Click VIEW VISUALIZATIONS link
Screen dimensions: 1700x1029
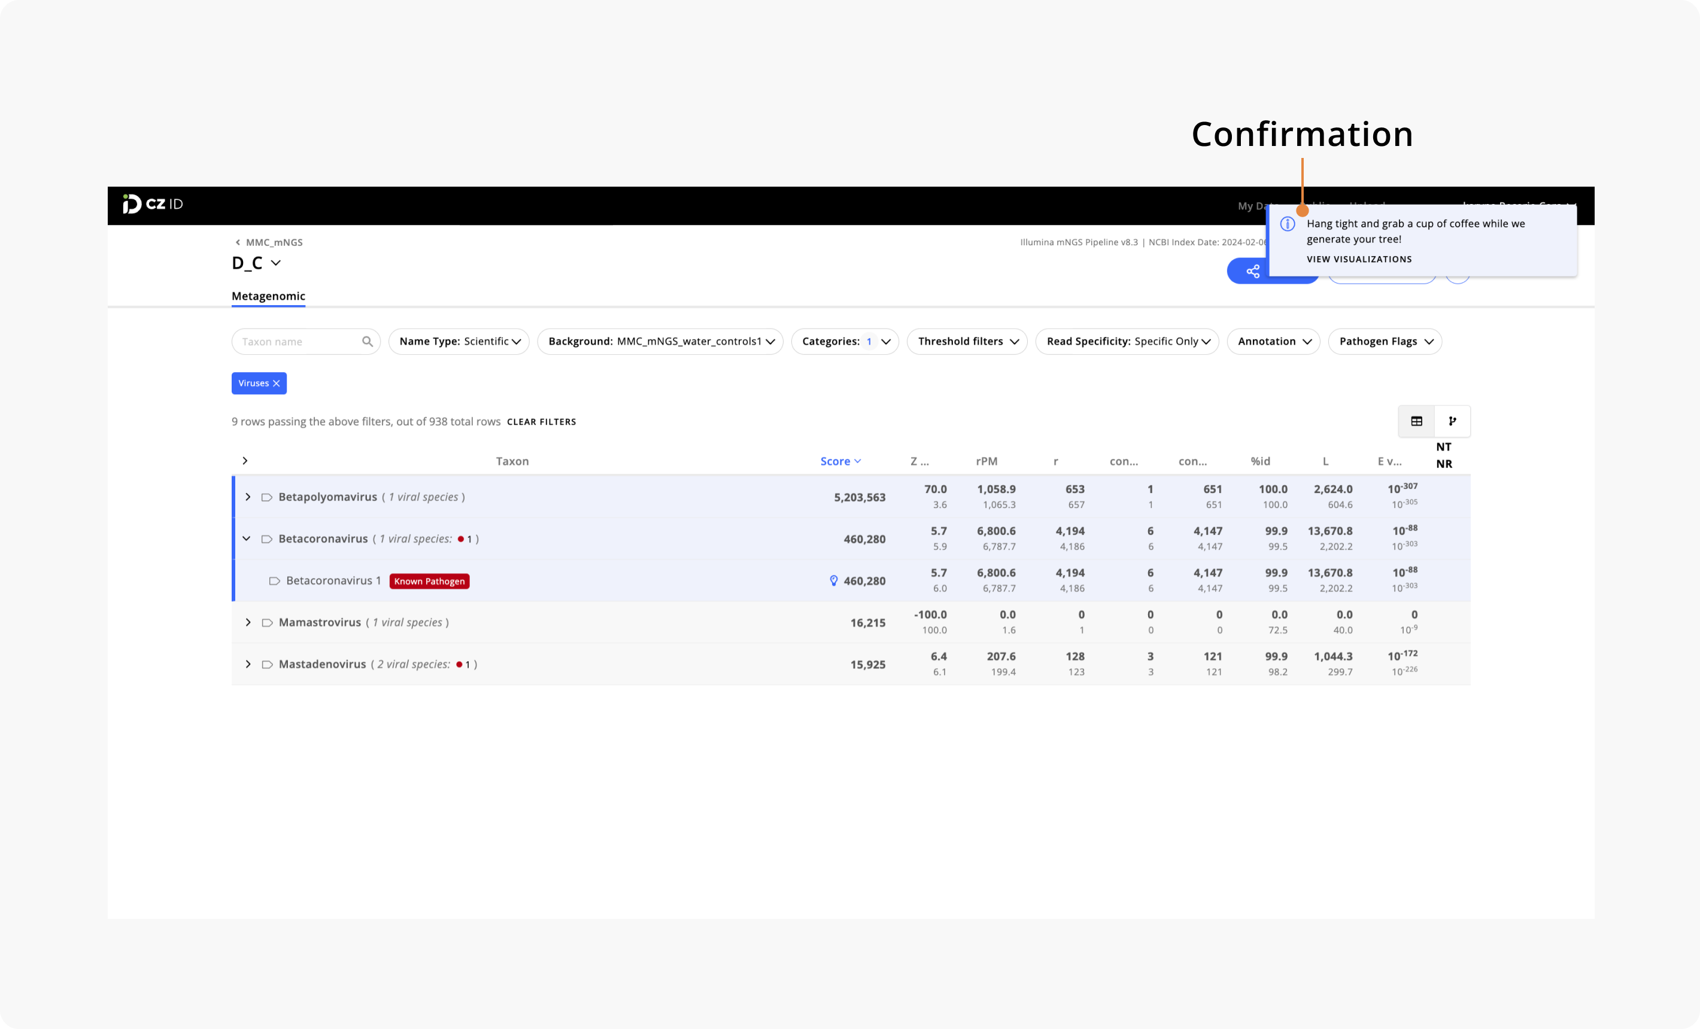(1359, 259)
